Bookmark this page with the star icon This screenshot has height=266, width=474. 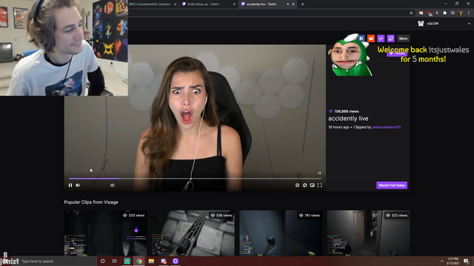[x=411, y=13]
